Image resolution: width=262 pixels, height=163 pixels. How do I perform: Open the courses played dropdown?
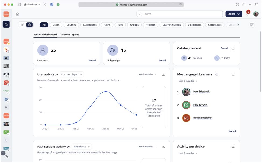[72, 74]
